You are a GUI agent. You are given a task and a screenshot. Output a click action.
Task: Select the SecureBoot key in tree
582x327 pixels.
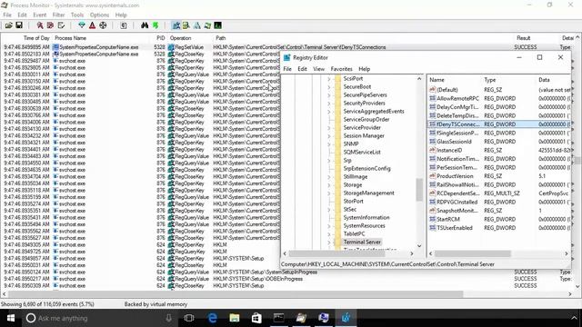[x=357, y=87]
